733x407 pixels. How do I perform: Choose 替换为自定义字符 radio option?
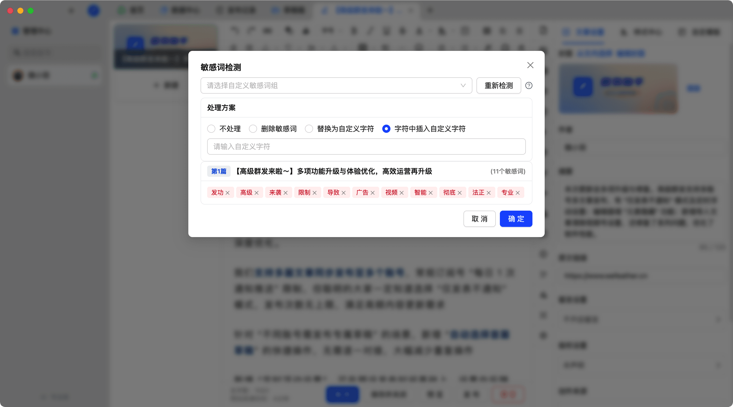click(x=309, y=129)
